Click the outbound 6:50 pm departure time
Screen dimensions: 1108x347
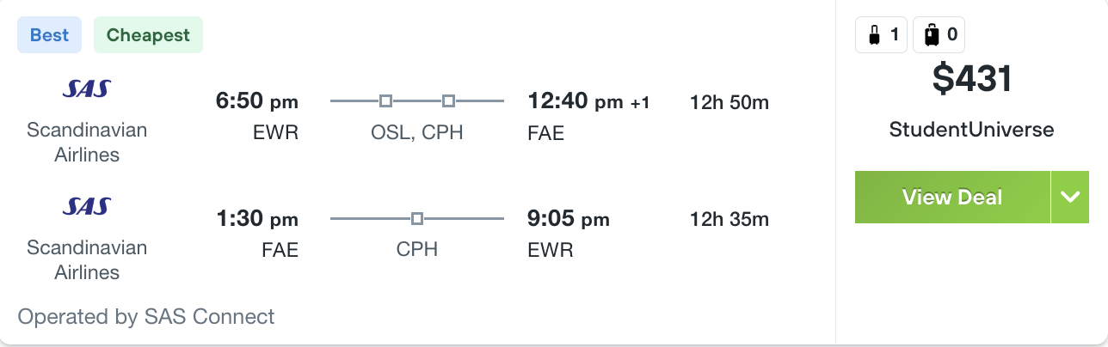256,102
